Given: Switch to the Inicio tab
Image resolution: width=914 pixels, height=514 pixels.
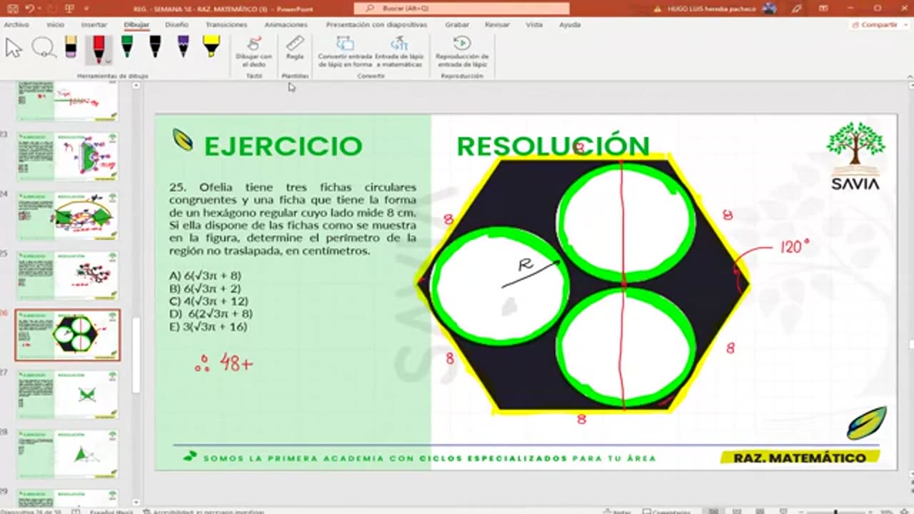Looking at the screenshot, I should (x=55, y=24).
